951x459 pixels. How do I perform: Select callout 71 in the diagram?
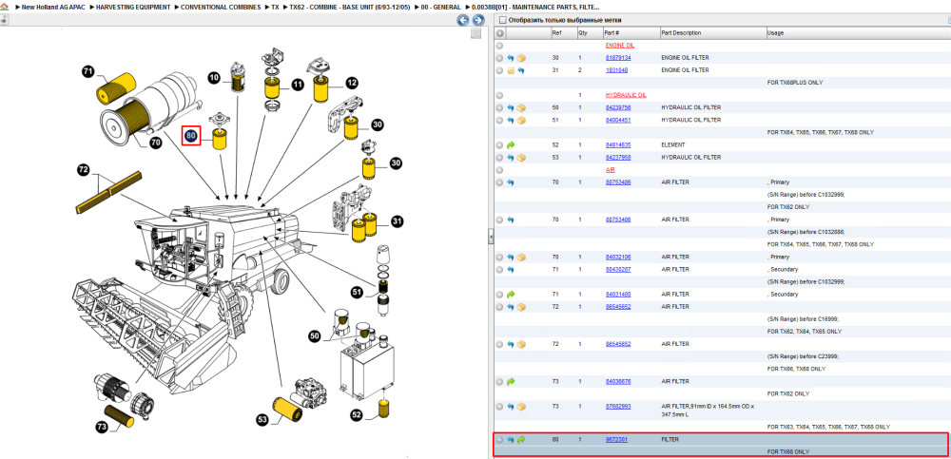point(87,72)
